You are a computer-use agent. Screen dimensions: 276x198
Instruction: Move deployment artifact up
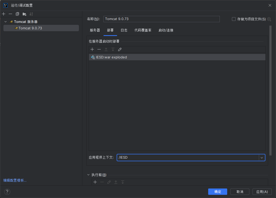(x=106, y=49)
